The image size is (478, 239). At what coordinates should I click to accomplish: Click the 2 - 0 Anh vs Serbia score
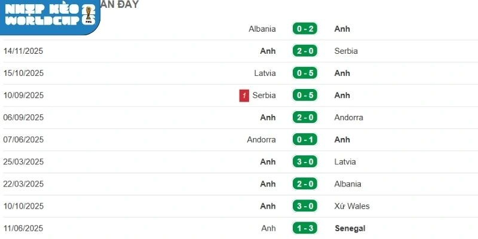tap(305, 51)
